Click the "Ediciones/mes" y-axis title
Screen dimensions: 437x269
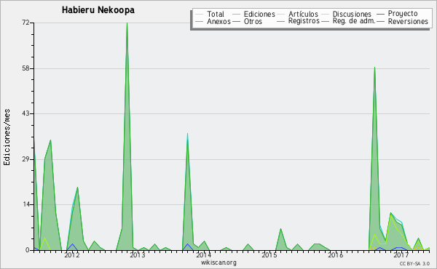pyautogui.click(x=7, y=137)
